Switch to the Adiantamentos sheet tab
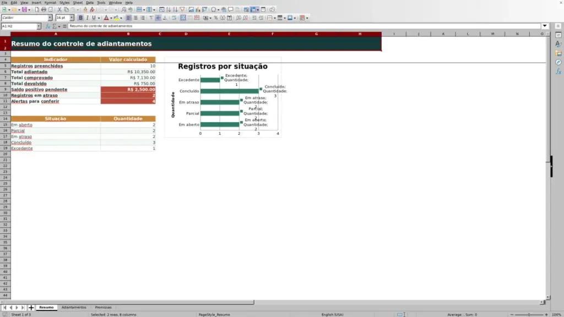The image size is (564, 317). click(74, 308)
